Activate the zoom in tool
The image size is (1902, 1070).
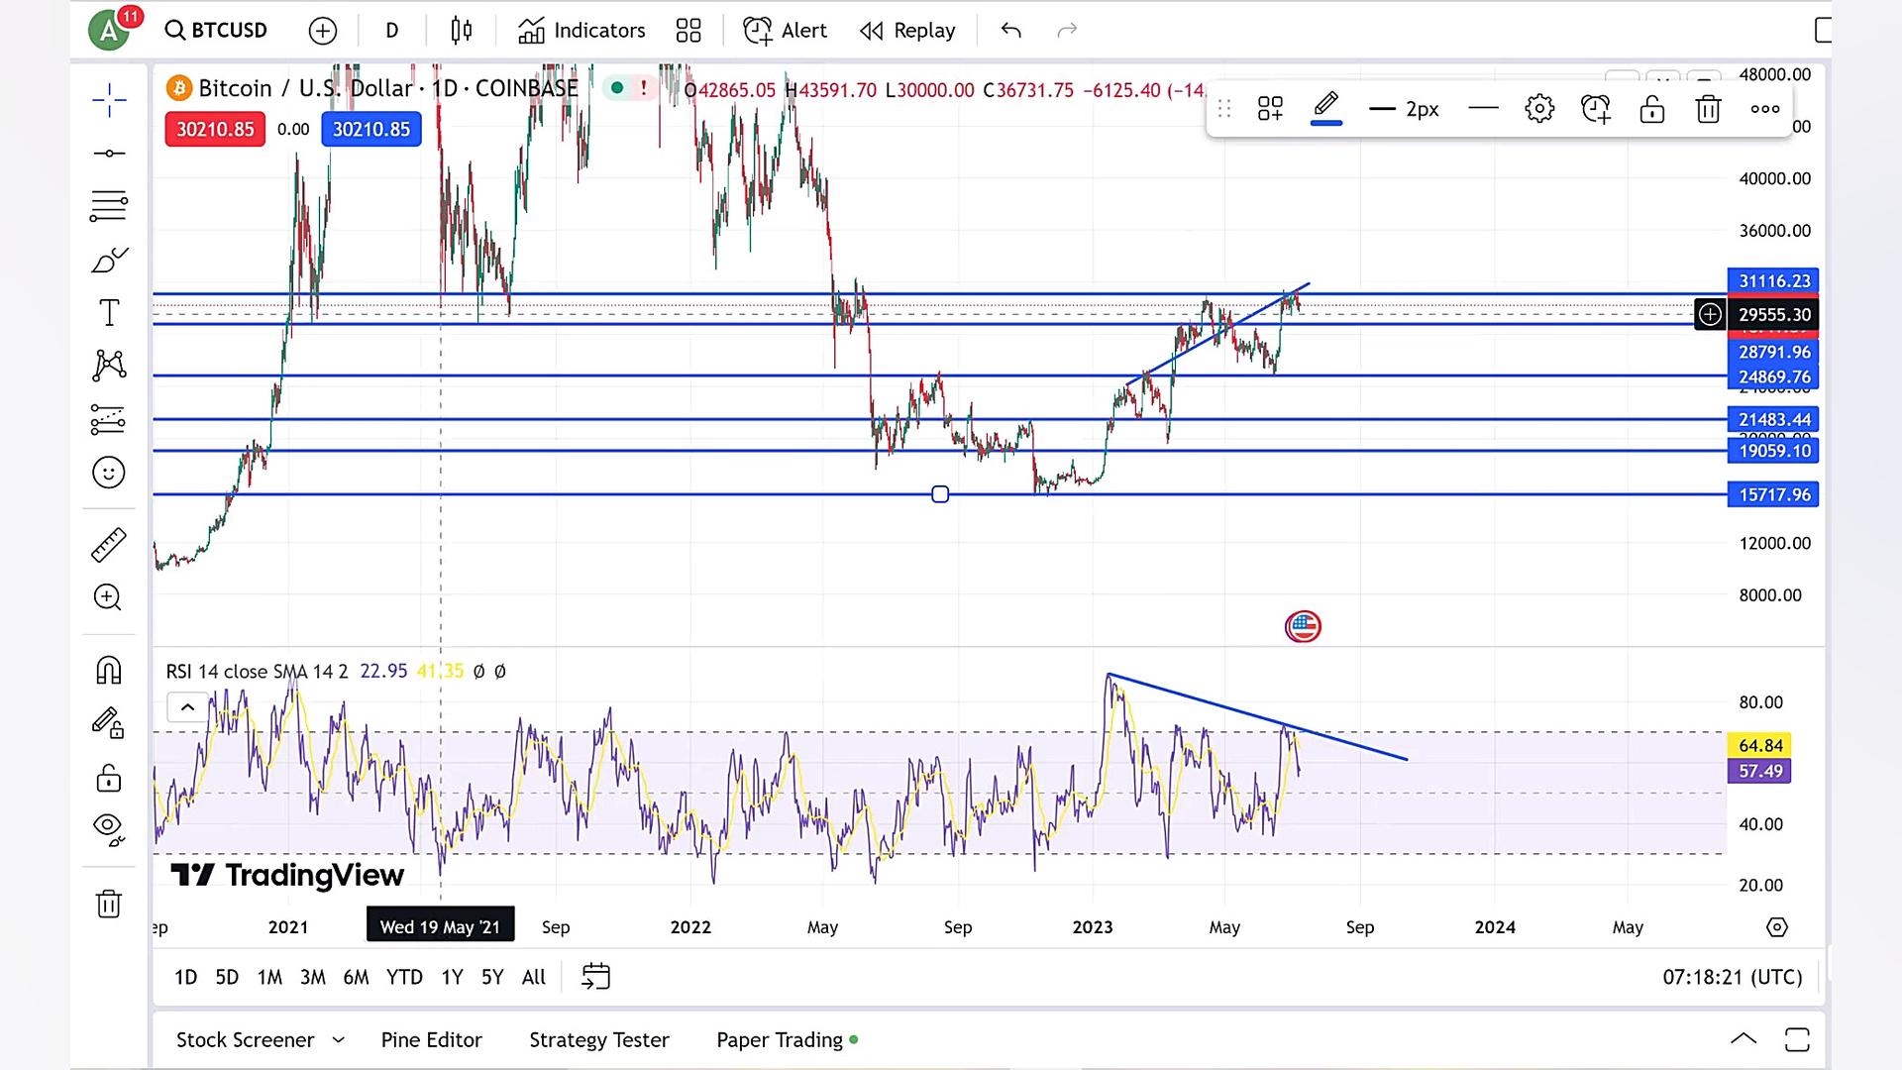109,597
